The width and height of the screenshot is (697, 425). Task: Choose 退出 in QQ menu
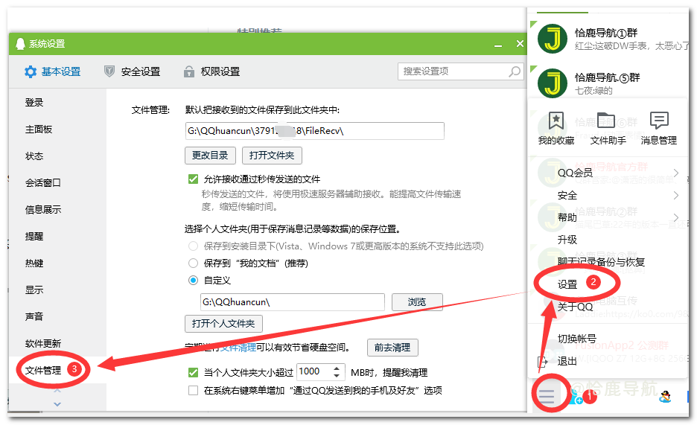567,361
